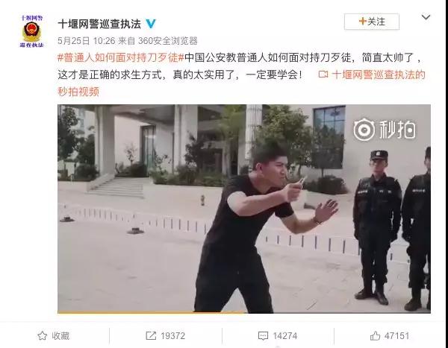Click the 十堰网警 police badge avatar
Viewport: 448px width, 348px height.
pyautogui.click(x=31, y=31)
